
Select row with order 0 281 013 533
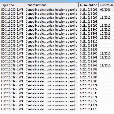click(x=57, y=93)
